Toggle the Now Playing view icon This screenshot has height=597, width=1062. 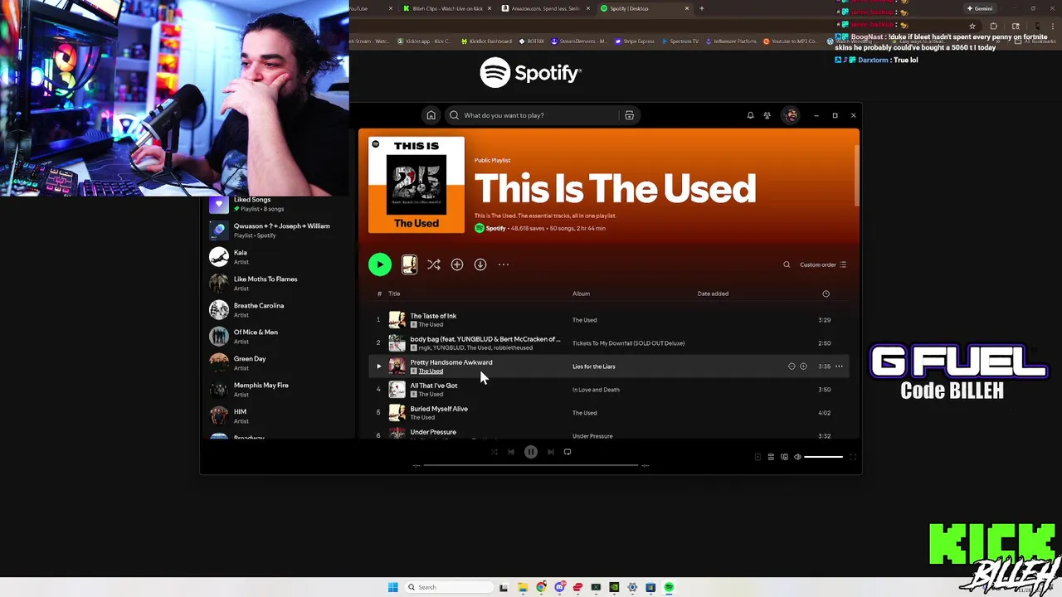tap(758, 457)
